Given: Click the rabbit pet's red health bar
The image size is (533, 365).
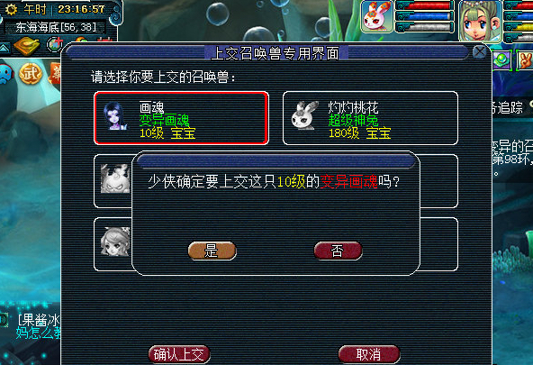Looking at the screenshot, I should (425, 5).
